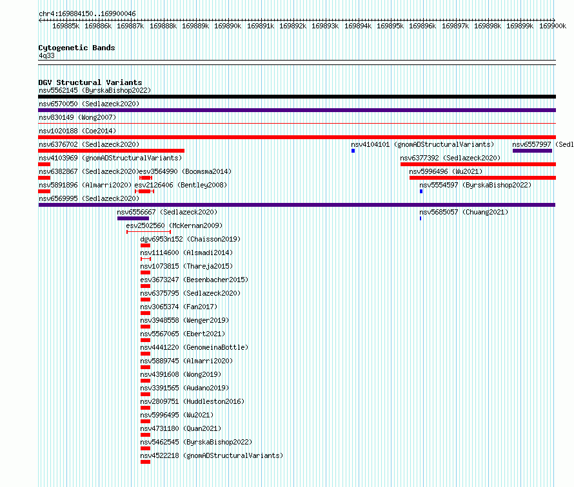Image resolution: width=574 pixels, height=487 pixels.
Task: Open nsv5889745 (Almarri2020) label
Action: click(186, 361)
